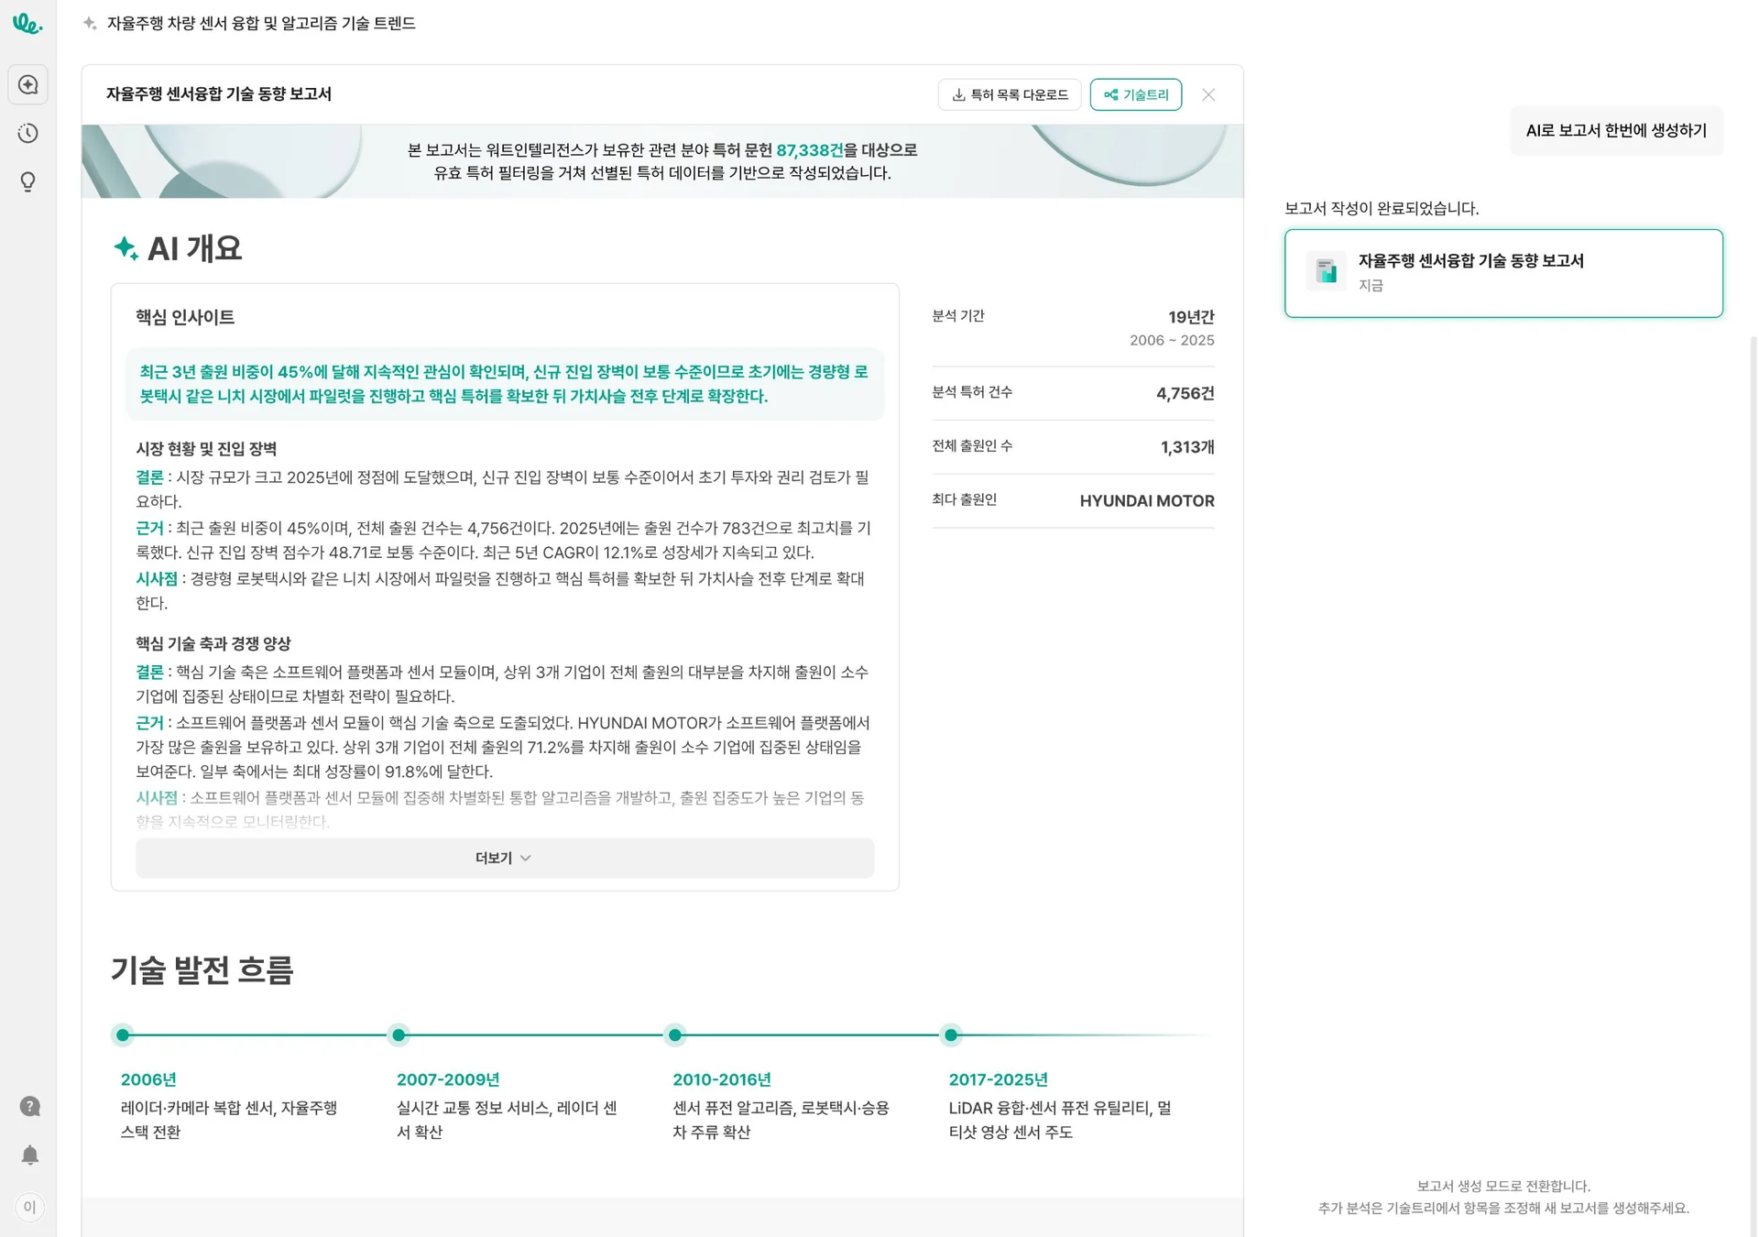Click the report document icon in the card
Image resolution: width=1759 pixels, height=1237 pixels.
coord(1326,271)
